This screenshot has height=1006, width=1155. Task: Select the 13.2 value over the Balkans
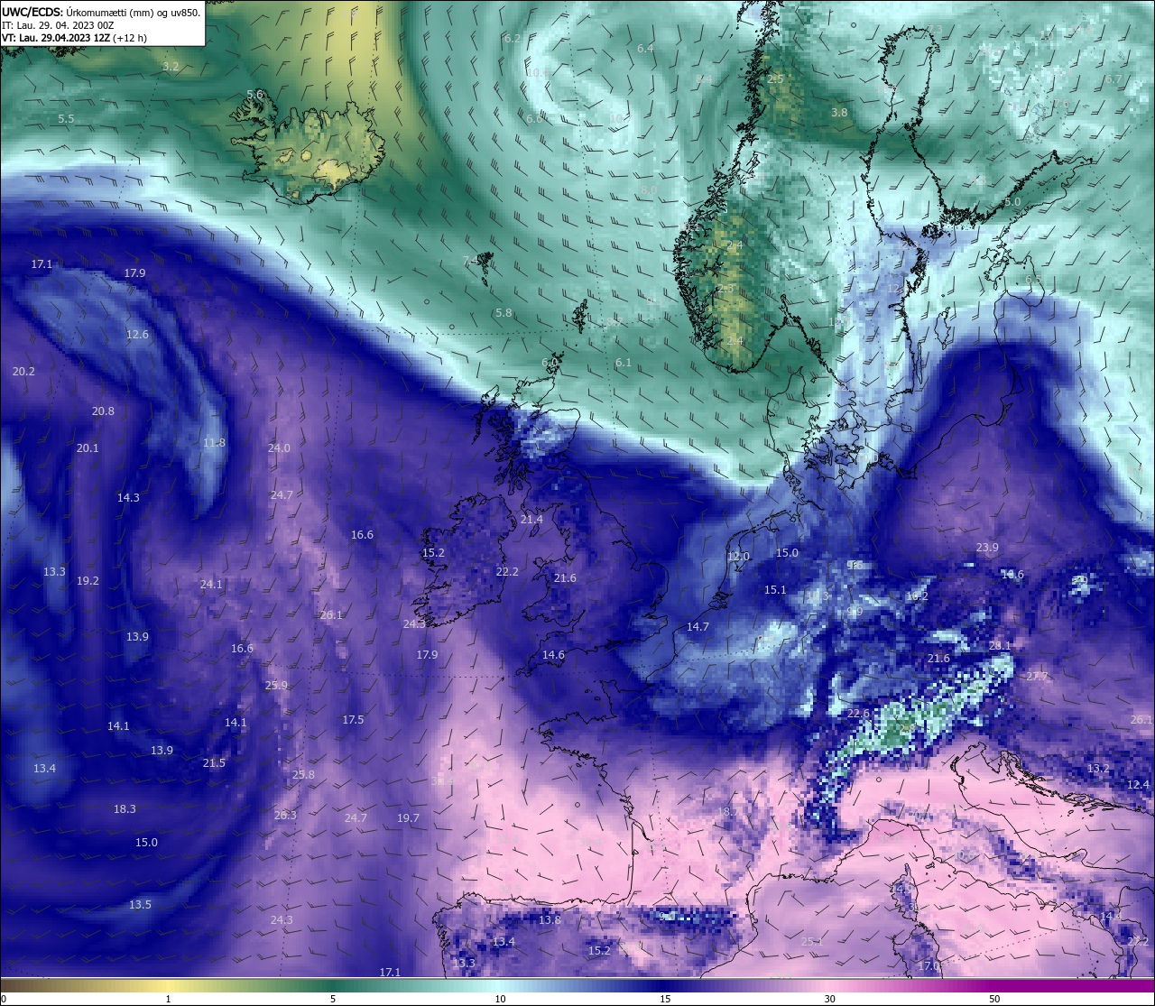pos(1098,768)
